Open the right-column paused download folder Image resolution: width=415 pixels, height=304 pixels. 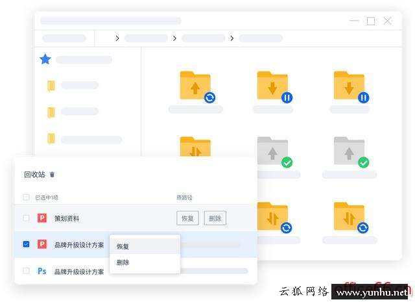tap(351, 87)
